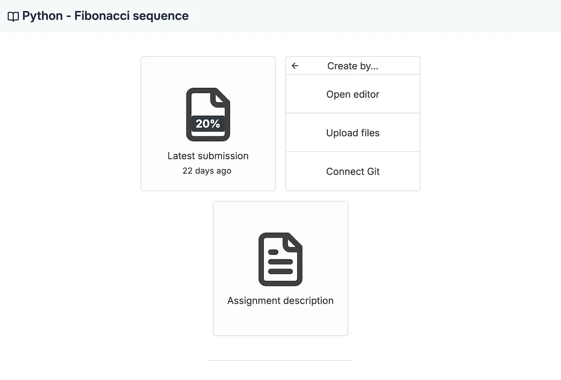Viewport: 561px width, 380px height.
Task: Open the Assignment description document icon
Action: coord(280,260)
